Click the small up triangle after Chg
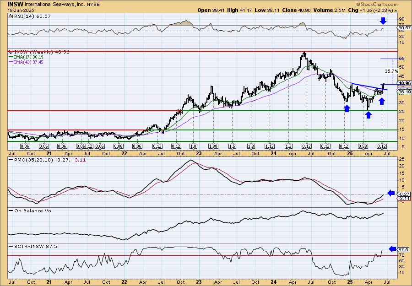 (396, 10)
